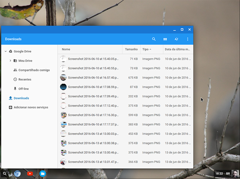Image resolution: width=240 pixels, height=179 pixels.
Task: Maximize the Files window
Action: point(182,30)
